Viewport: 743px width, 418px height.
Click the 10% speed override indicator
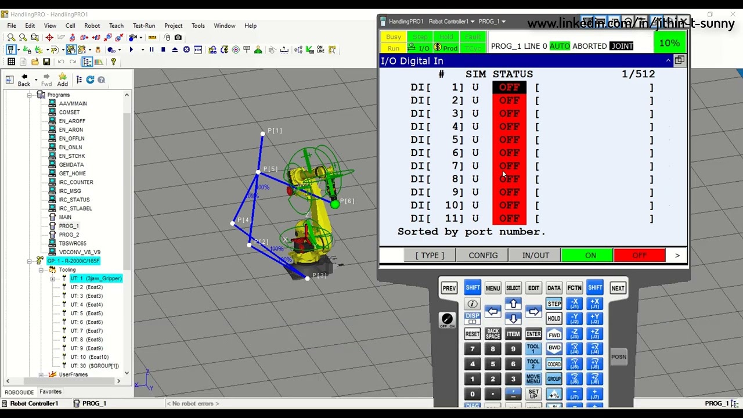point(669,43)
